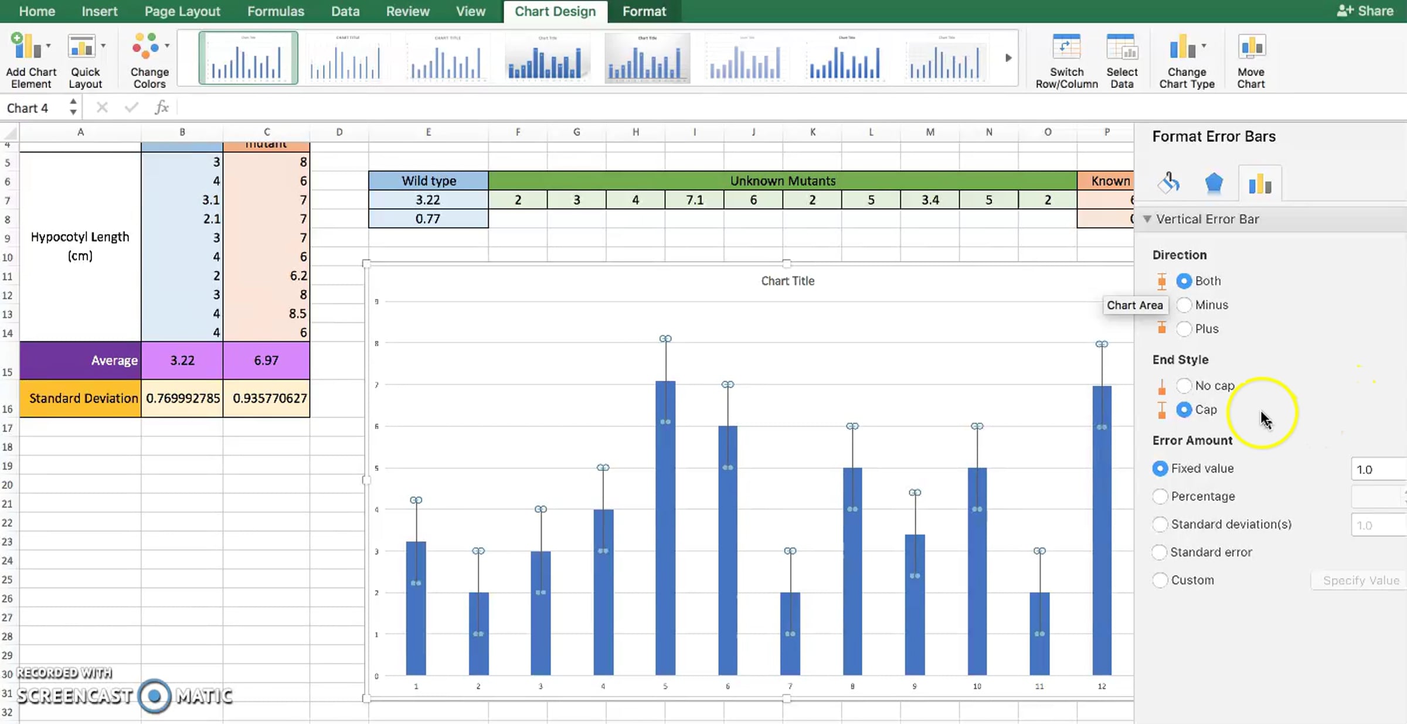Switch to the Formulas ribbon tab
This screenshot has width=1407, height=724.
pyautogui.click(x=276, y=11)
